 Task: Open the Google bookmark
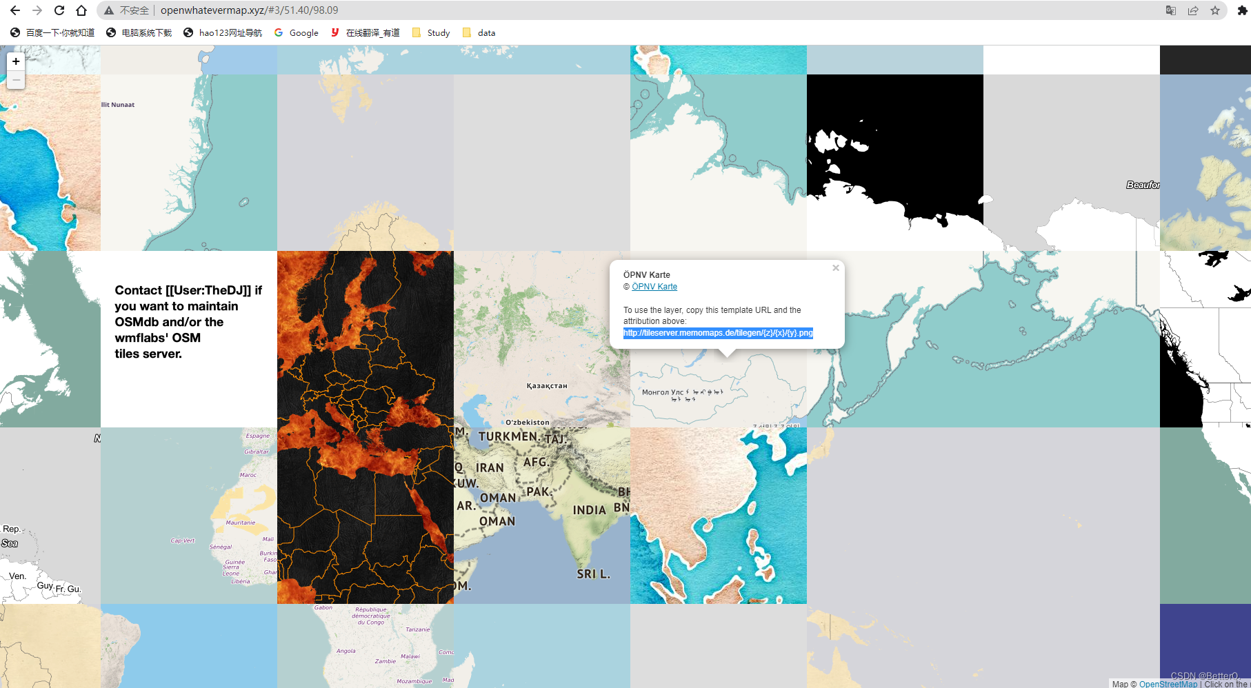click(297, 32)
